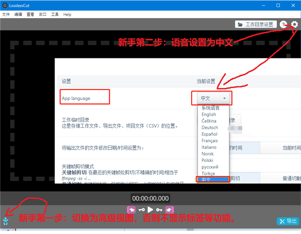This screenshot has height=234, width=301.
Task: Open 工作目录设置 working directory button
Action: [x=256, y=25]
